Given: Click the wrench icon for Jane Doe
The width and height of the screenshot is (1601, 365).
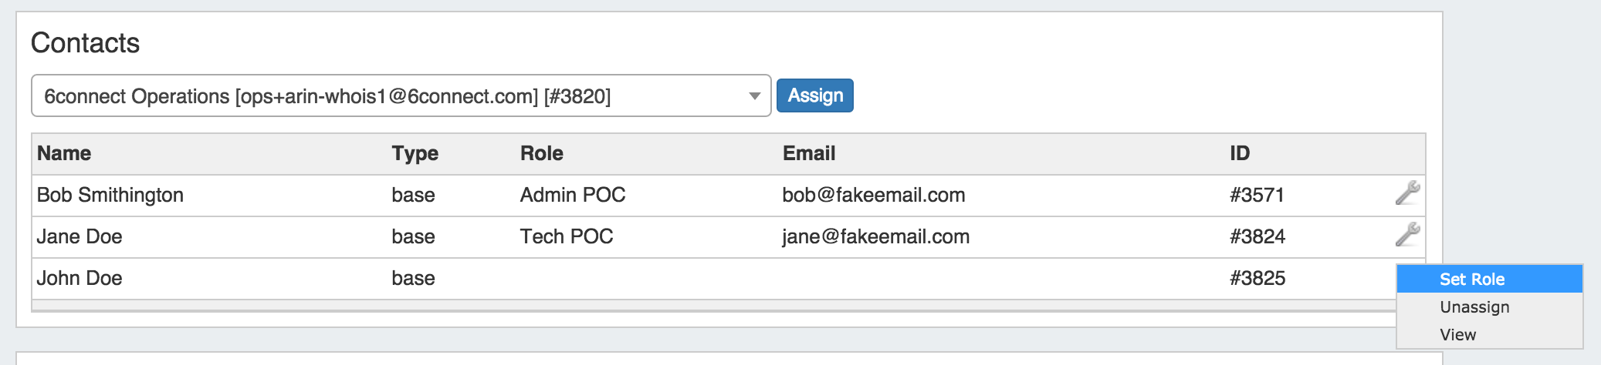Looking at the screenshot, I should pos(1407,234).
